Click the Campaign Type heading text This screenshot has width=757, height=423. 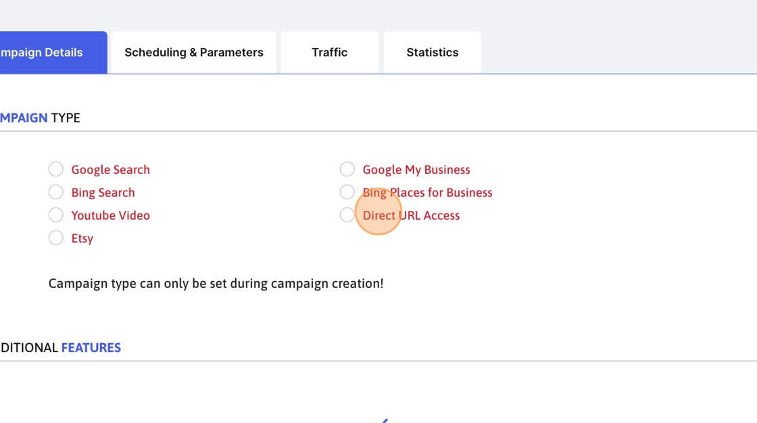40,118
